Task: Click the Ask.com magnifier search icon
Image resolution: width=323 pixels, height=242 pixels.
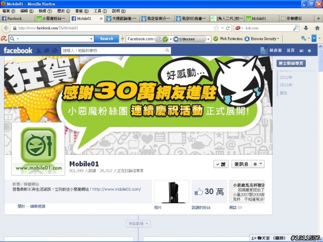Action: (296, 28)
